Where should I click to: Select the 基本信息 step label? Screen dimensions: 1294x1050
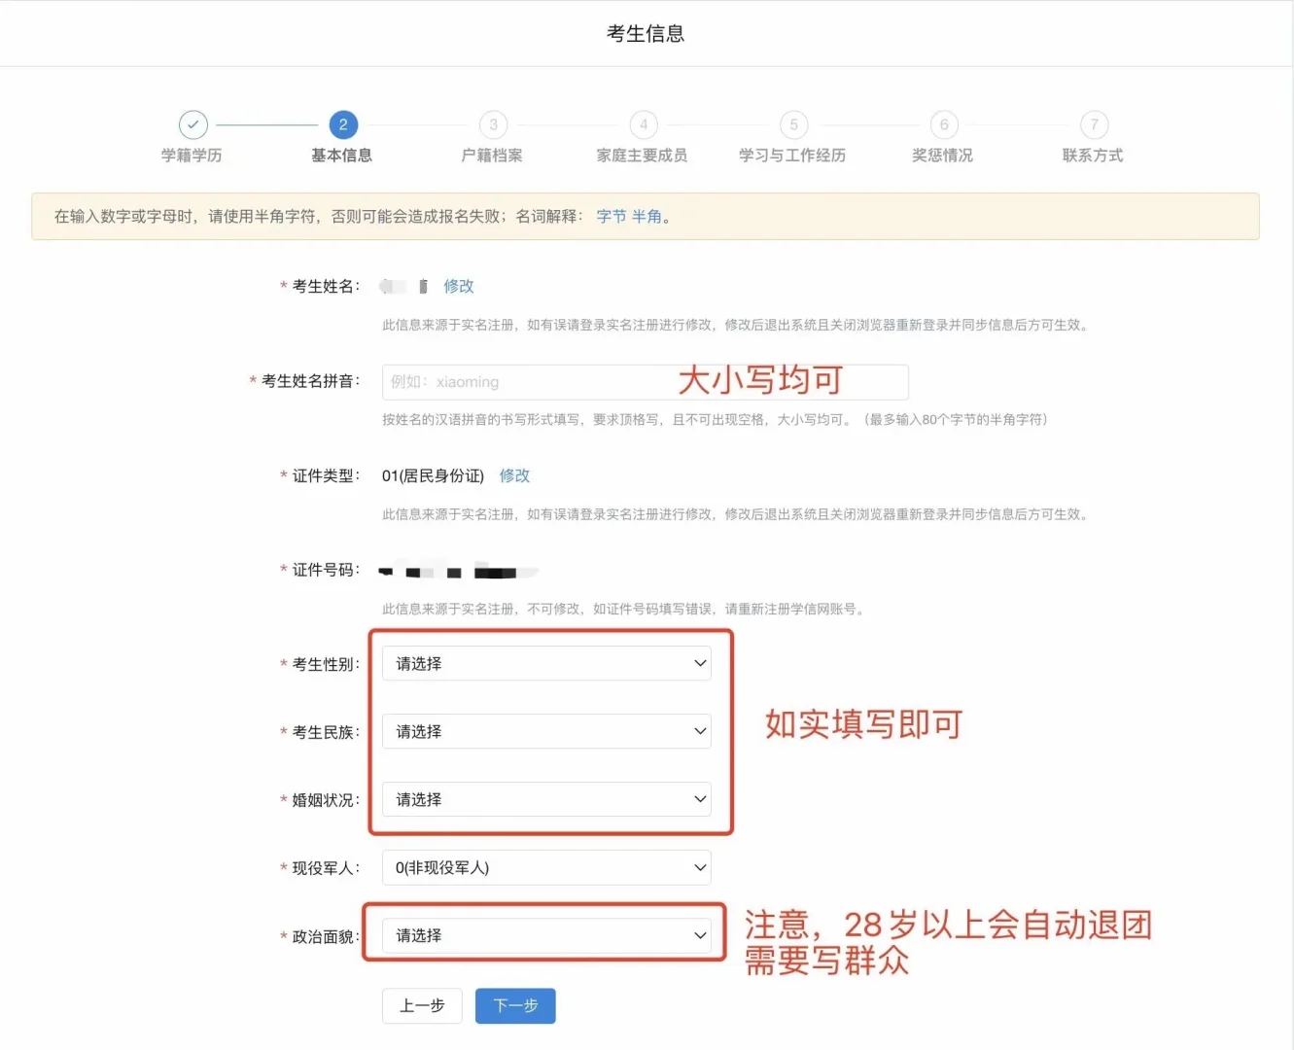(x=342, y=155)
